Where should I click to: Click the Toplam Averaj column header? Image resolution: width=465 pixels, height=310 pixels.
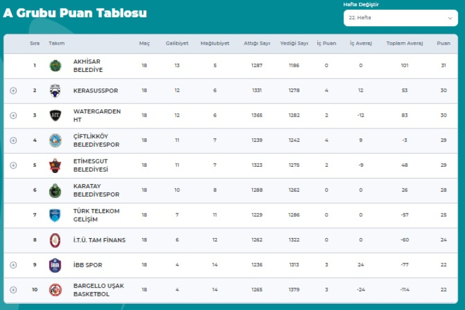point(404,43)
